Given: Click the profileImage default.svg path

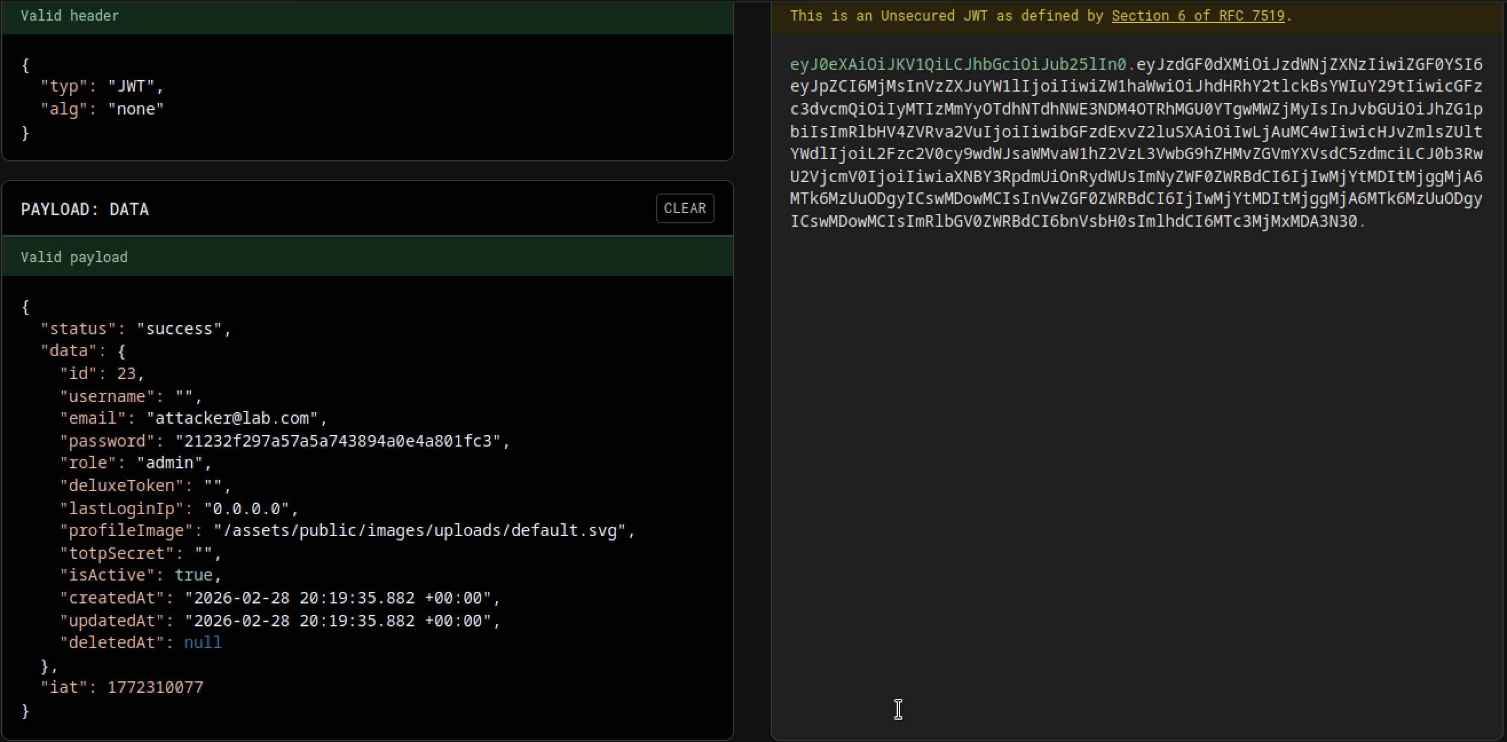Looking at the screenshot, I should [420, 531].
